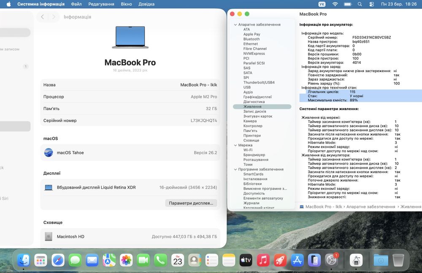Image resolution: width=422 pixels, height=273 pixels.
Task: Click Апаратне забезпечення in path bar
Action: (x=371, y=206)
